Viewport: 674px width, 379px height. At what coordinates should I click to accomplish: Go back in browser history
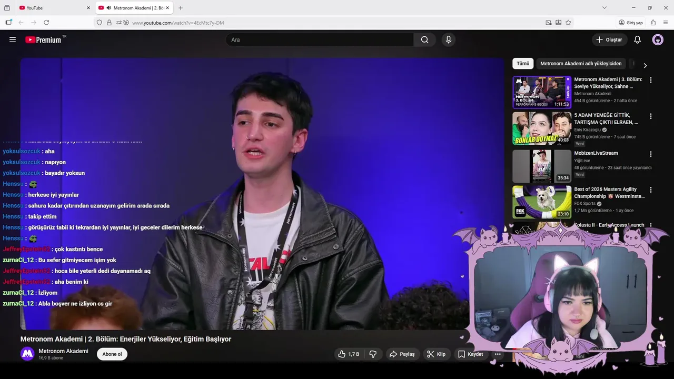tap(21, 23)
